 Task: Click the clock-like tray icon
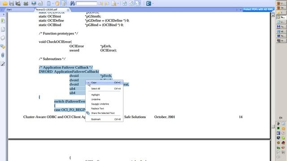click(283, 133)
